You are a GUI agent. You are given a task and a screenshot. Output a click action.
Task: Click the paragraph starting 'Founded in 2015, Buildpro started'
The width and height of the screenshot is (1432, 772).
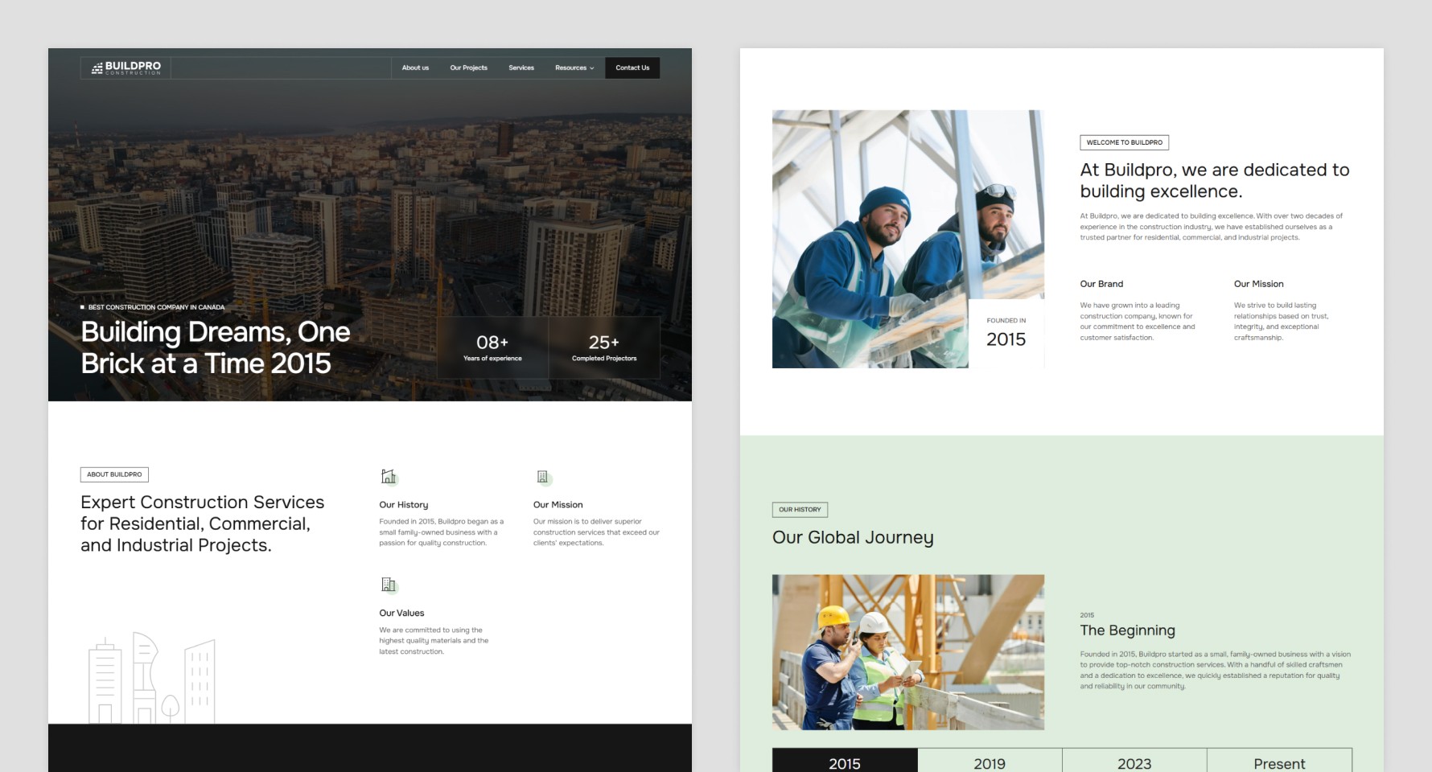pyautogui.click(x=1215, y=670)
